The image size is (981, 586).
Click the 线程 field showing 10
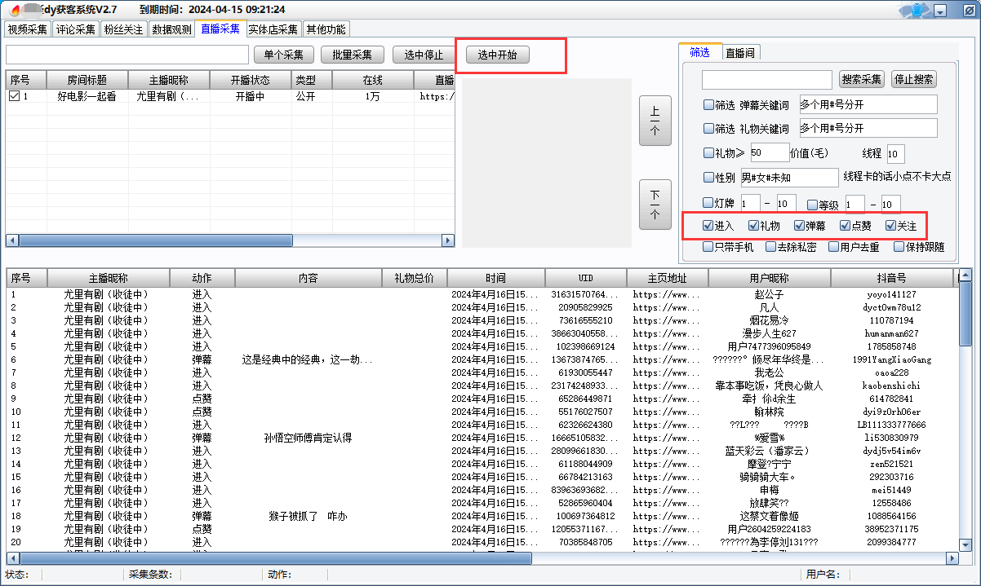click(895, 154)
